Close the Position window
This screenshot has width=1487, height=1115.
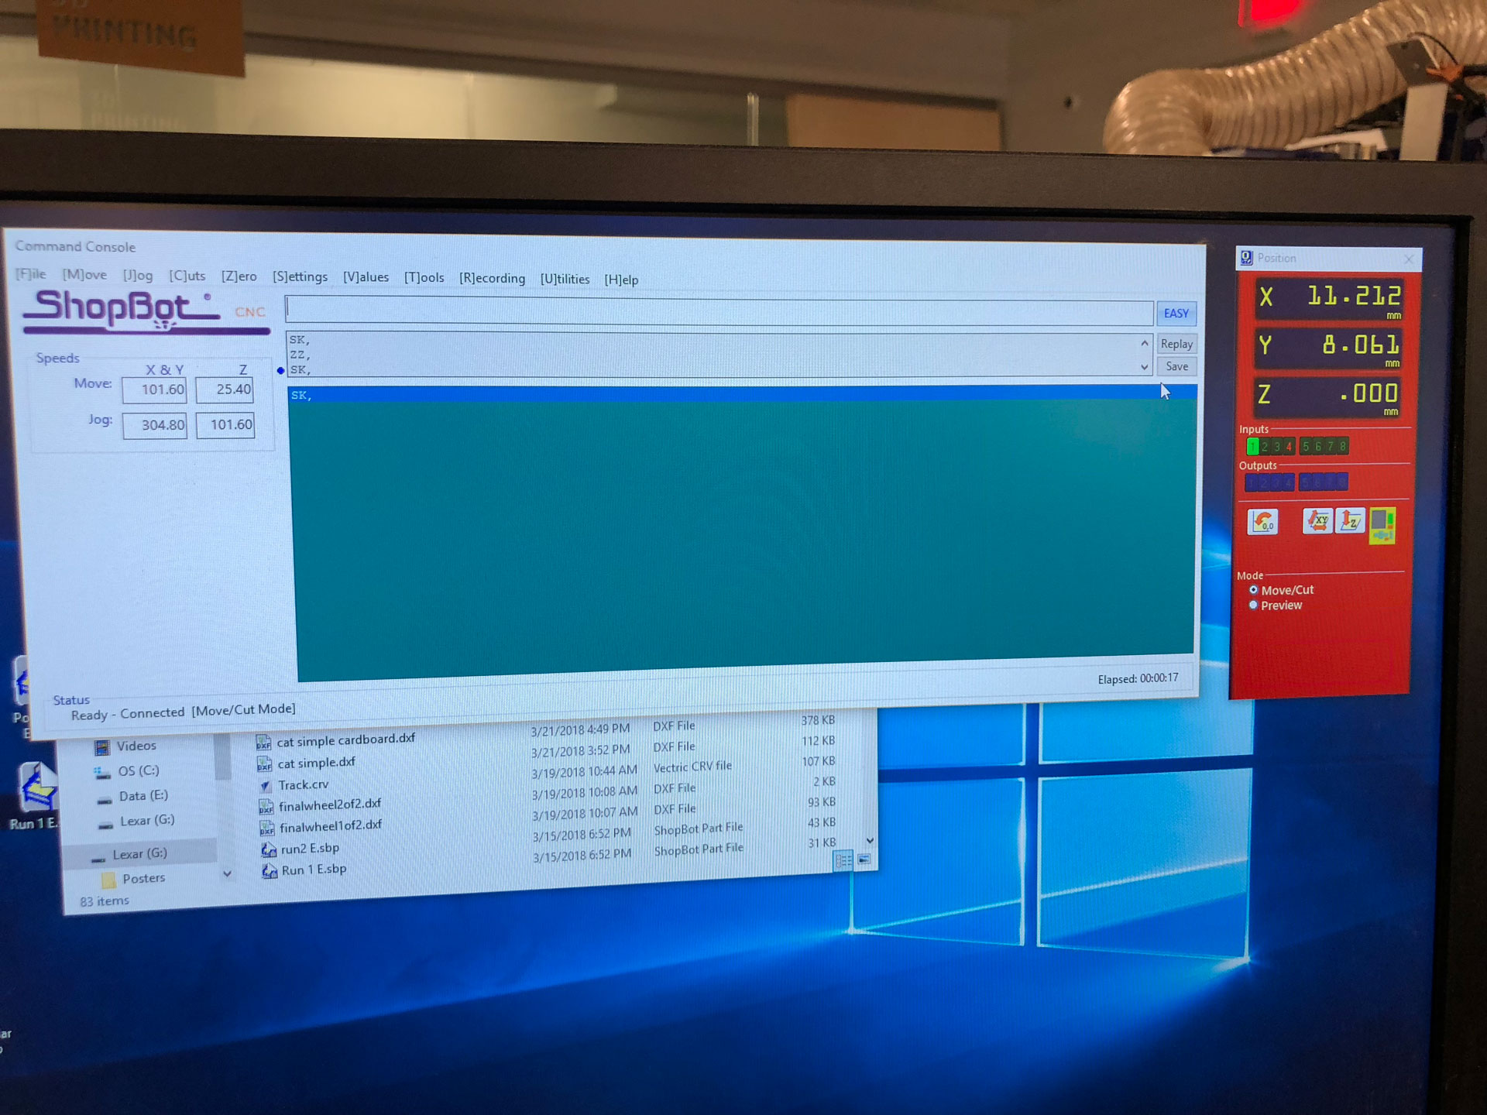tap(1409, 259)
